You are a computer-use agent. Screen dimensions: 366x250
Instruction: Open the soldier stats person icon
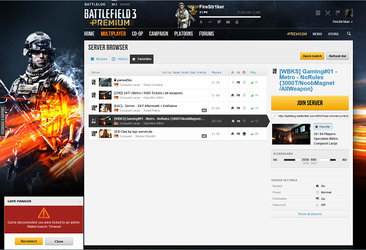click(x=201, y=22)
